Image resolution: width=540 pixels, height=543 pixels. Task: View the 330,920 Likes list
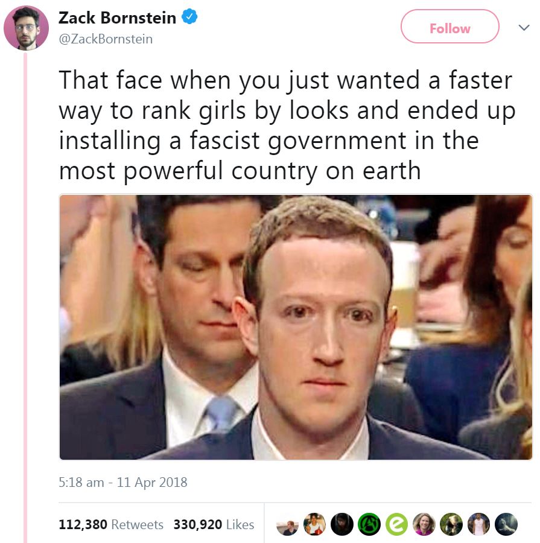click(x=214, y=524)
